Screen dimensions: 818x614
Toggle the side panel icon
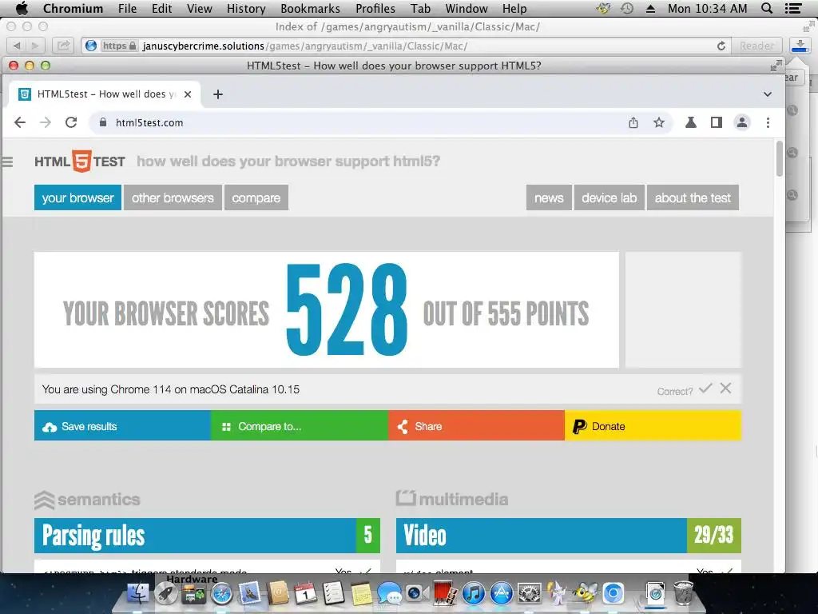click(x=717, y=122)
